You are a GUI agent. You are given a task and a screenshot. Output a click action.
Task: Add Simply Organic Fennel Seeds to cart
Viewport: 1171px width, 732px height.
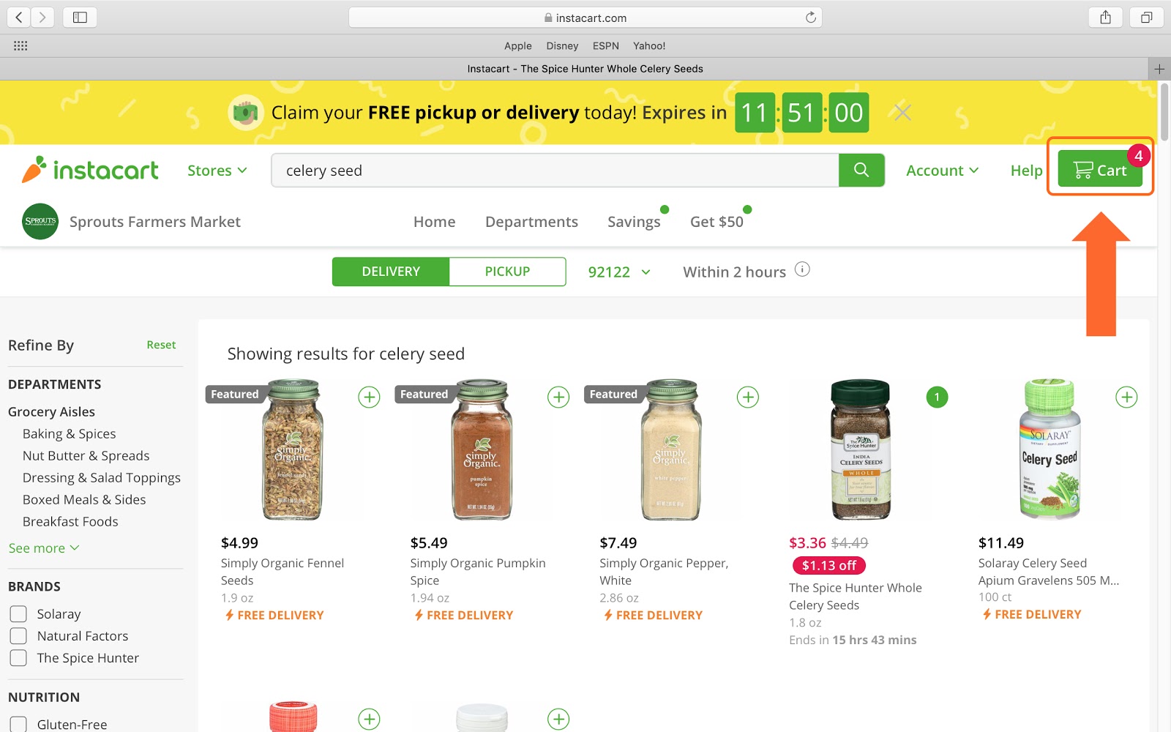click(369, 397)
